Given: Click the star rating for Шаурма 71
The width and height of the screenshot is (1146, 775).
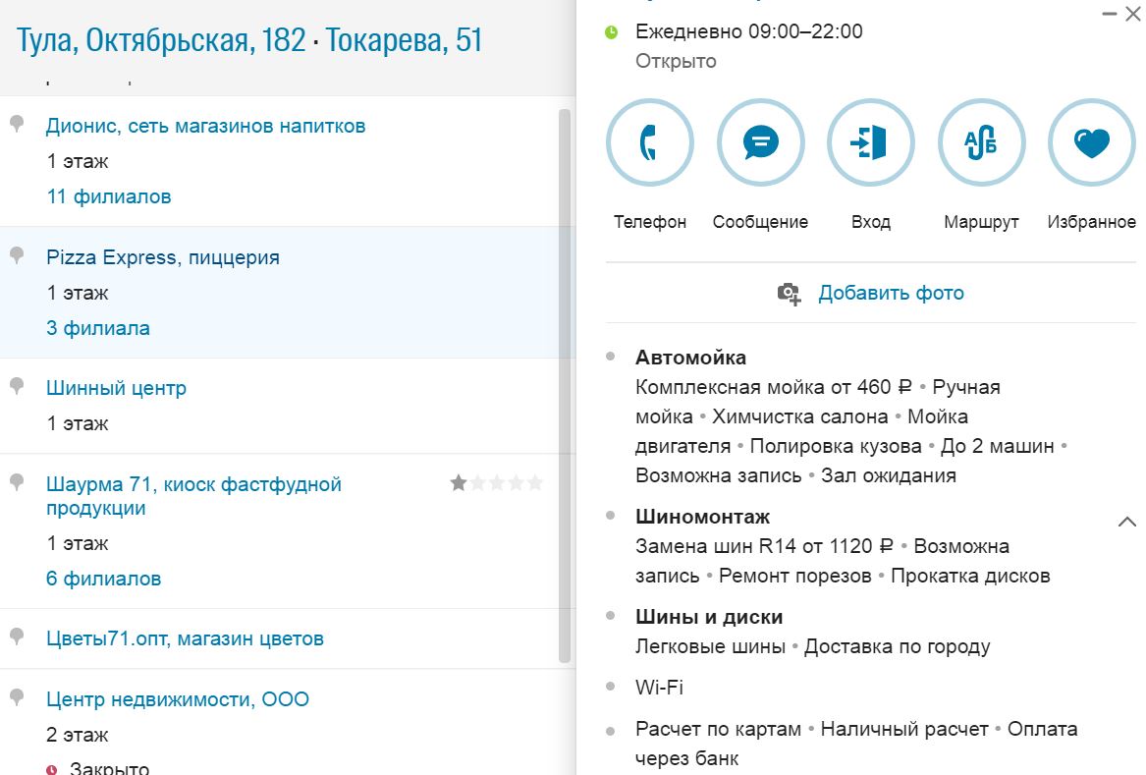Looking at the screenshot, I should pyautogui.click(x=496, y=483).
